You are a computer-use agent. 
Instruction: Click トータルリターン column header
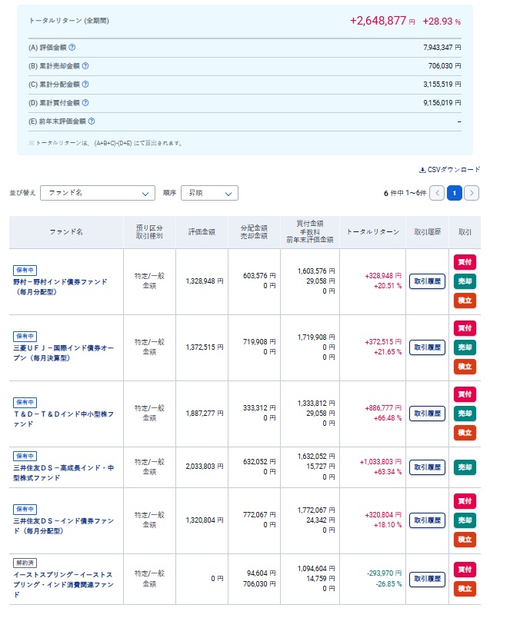[372, 231]
